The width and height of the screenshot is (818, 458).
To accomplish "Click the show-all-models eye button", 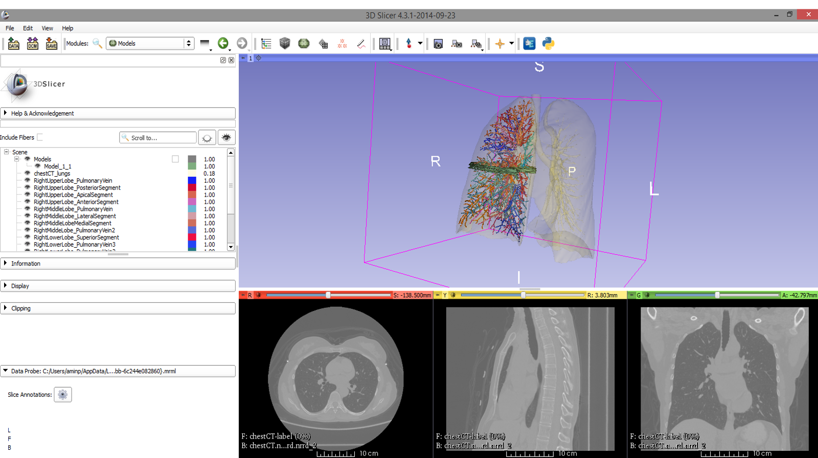I will click(226, 138).
